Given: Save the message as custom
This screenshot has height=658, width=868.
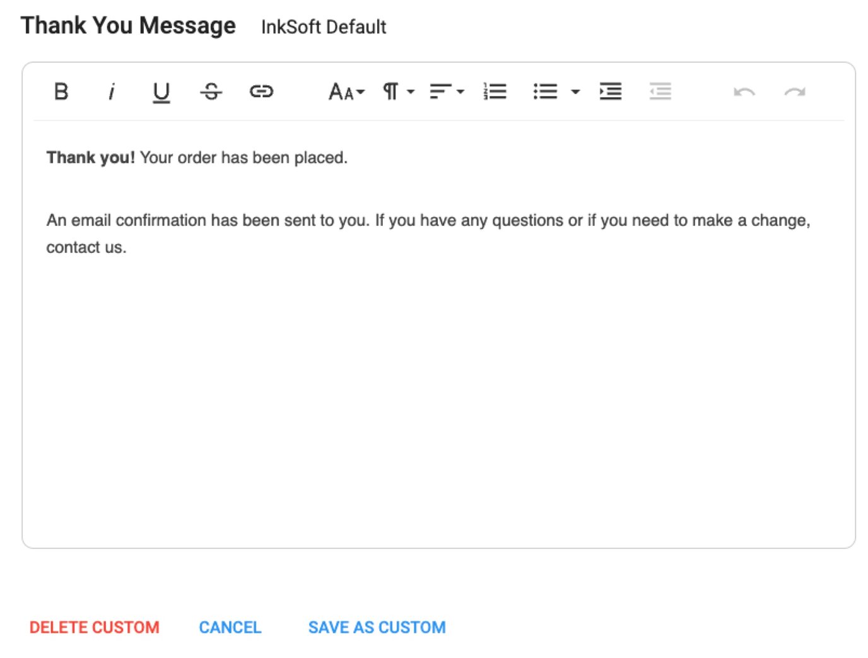Looking at the screenshot, I should point(377,627).
